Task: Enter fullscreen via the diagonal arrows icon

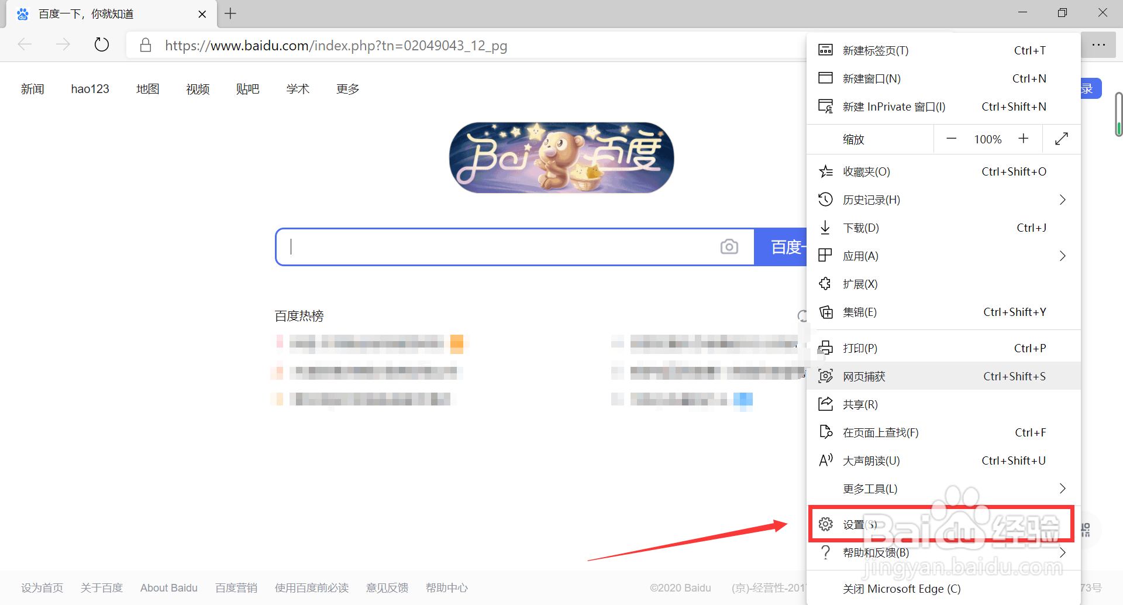Action: 1063,139
